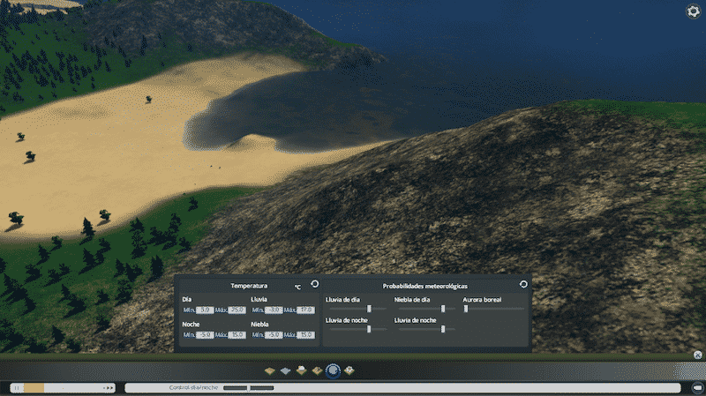Reset the Temperatura panel values
The height and width of the screenshot is (396, 706).
click(315, 284)
